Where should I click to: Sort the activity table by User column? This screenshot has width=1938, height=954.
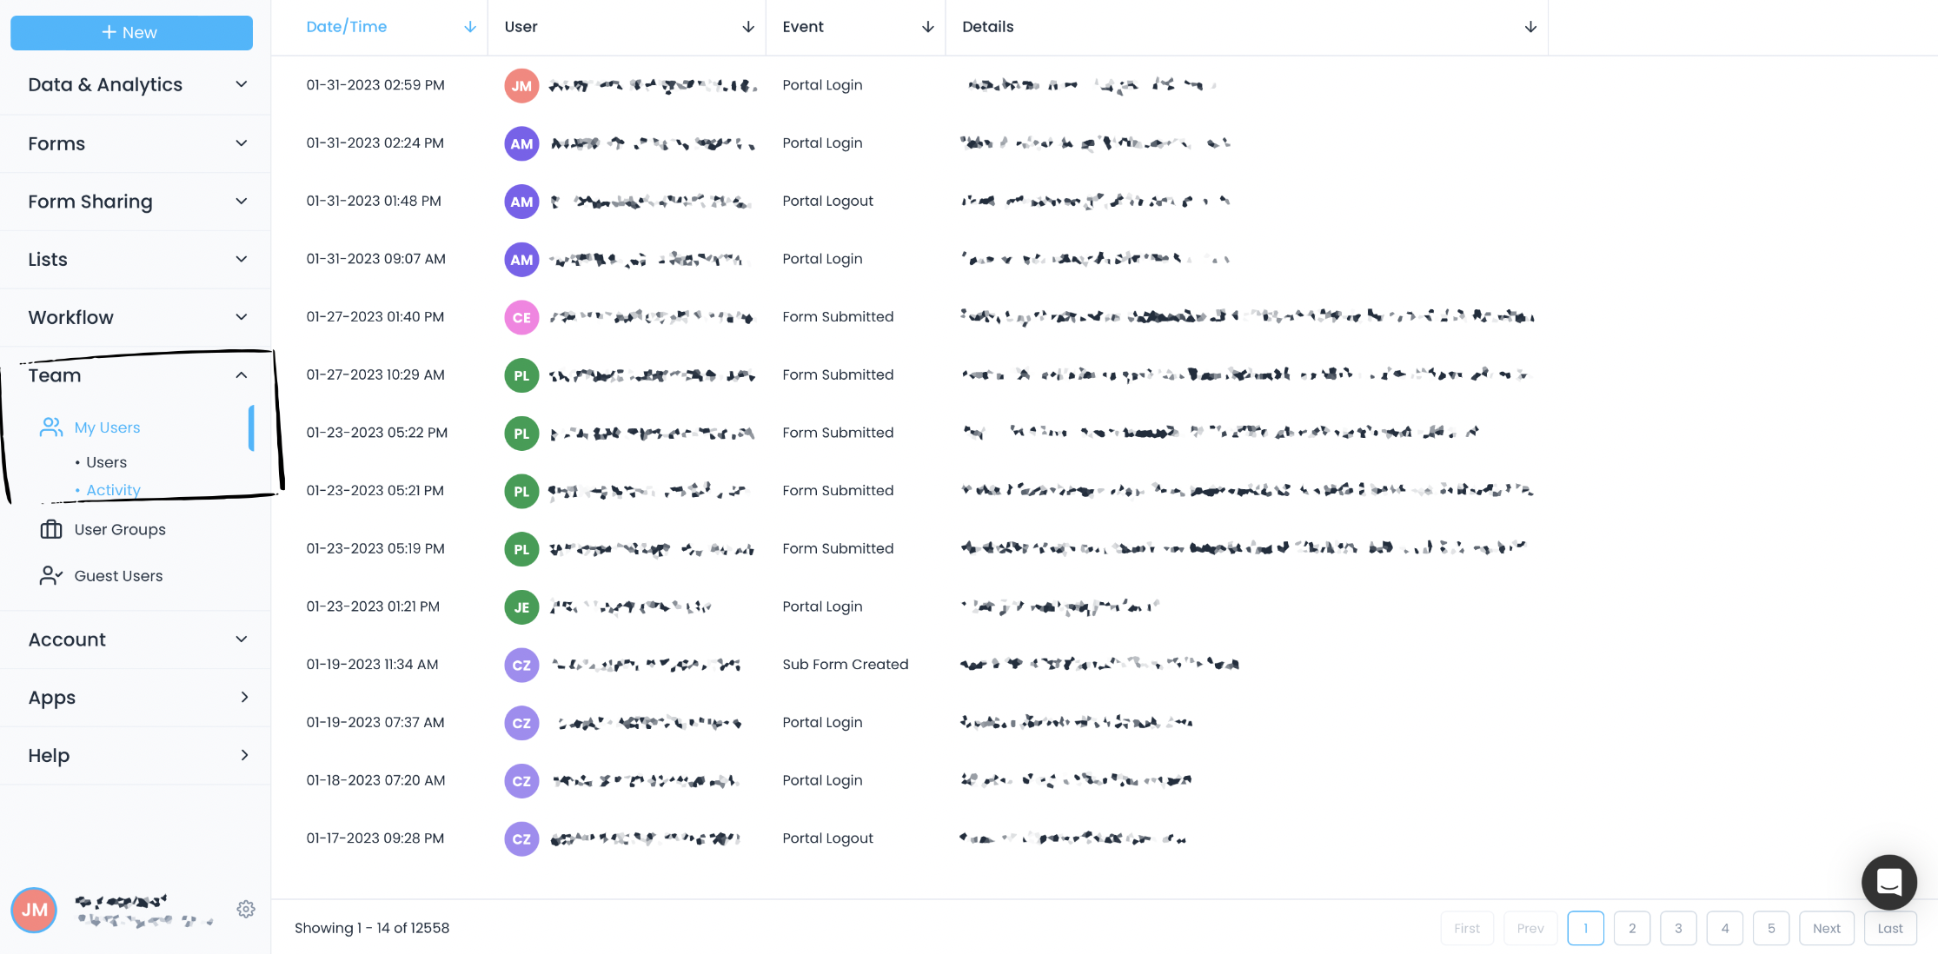point(748,27)
